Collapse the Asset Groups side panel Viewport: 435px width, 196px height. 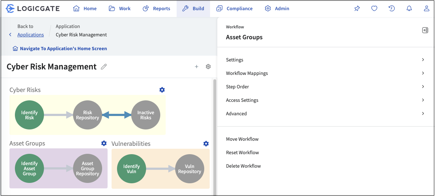(425, 30)
